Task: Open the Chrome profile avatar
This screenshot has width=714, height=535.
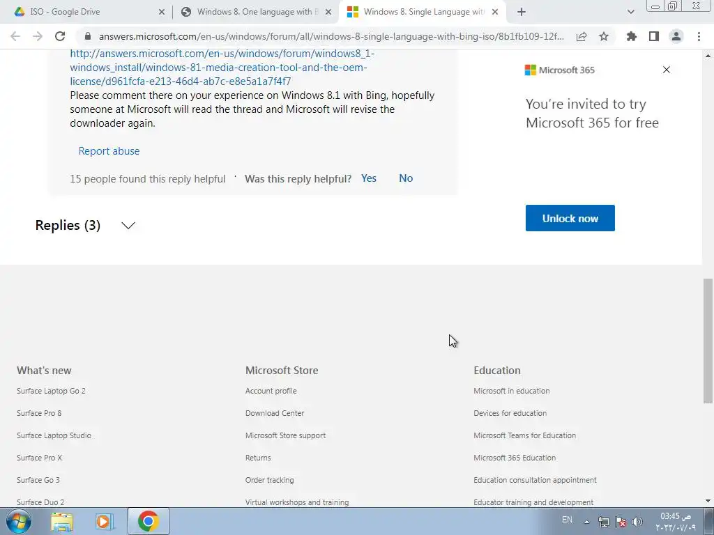Action: tap(676, 36)
